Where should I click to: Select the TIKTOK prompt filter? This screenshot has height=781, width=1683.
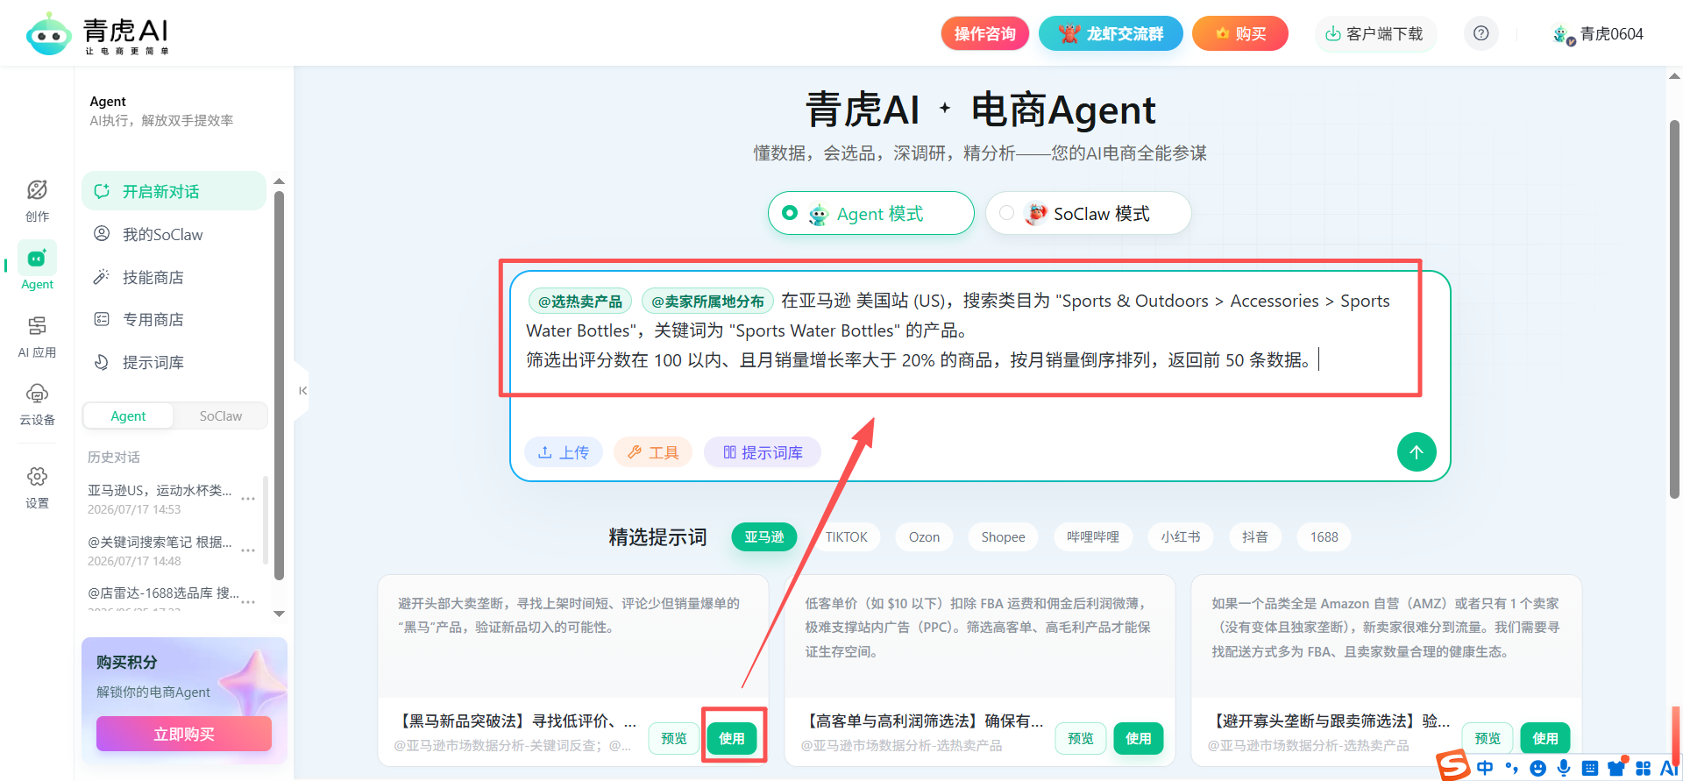846,536
